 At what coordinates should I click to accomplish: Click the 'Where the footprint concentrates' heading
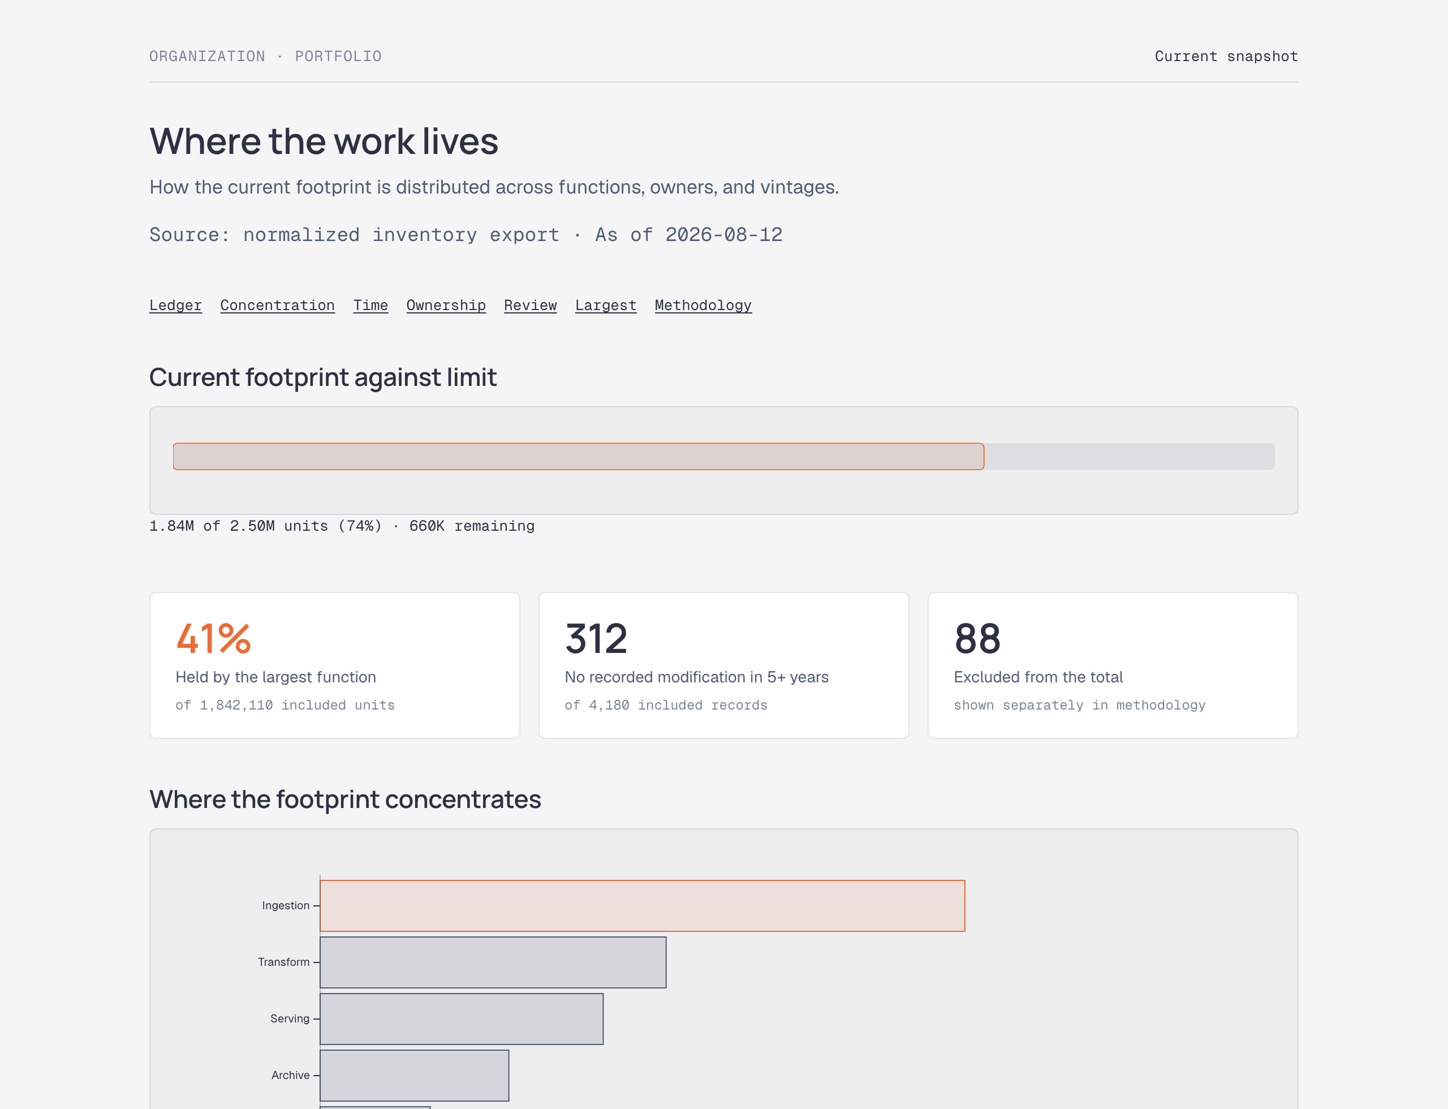tap(345, 799)
